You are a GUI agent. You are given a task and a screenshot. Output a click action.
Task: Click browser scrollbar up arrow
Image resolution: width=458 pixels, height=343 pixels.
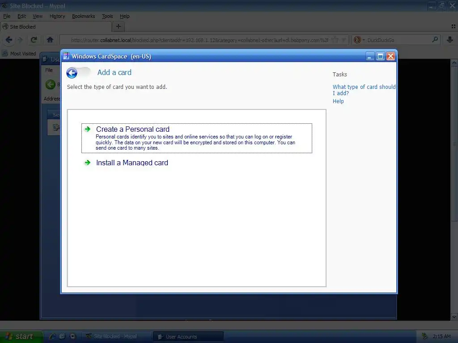tap(454, 63)
